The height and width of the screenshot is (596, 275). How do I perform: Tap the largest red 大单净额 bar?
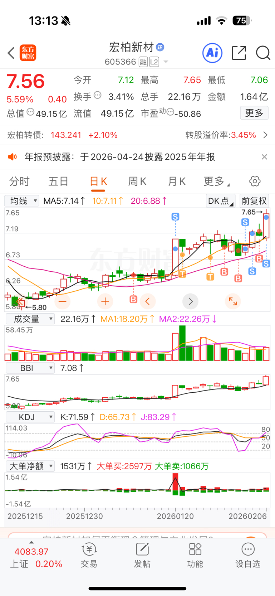click(175, 481)
